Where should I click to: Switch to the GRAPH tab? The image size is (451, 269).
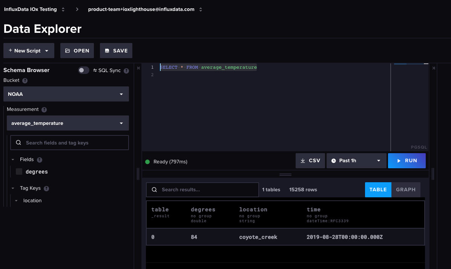(406, 189)
